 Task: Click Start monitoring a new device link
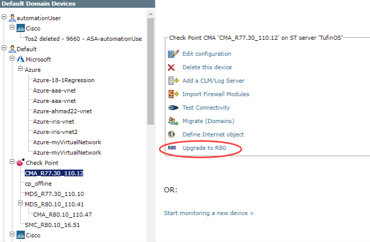pyautogui.click(x=209, y=213)
